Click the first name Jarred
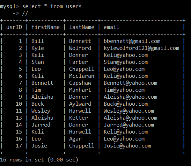191x166 pixels. 41,125
